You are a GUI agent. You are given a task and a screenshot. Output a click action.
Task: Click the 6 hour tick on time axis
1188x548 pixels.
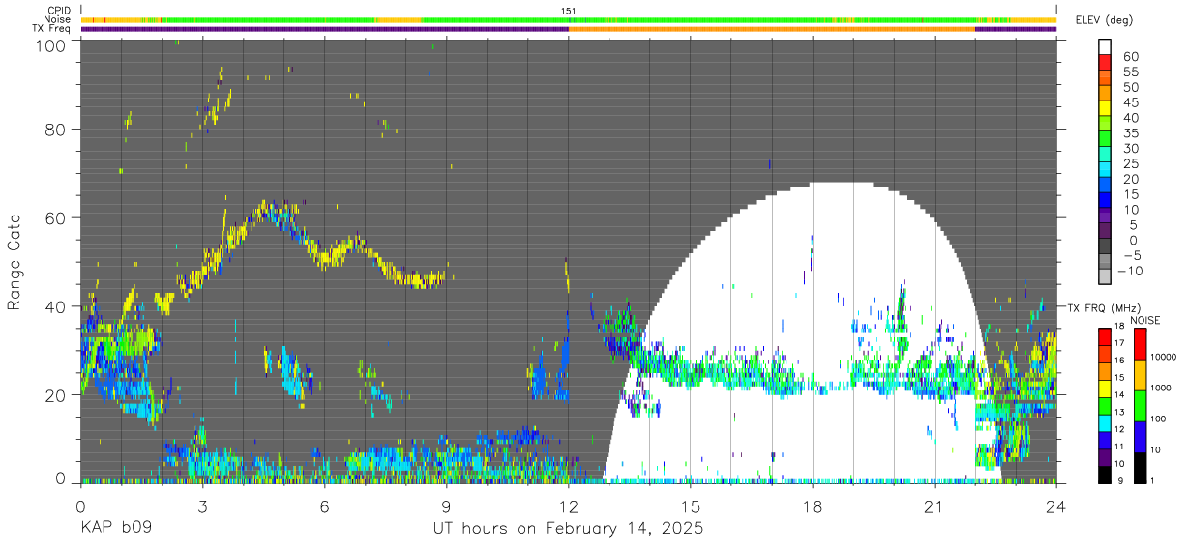pyautogui.click(x=324, y=505)
